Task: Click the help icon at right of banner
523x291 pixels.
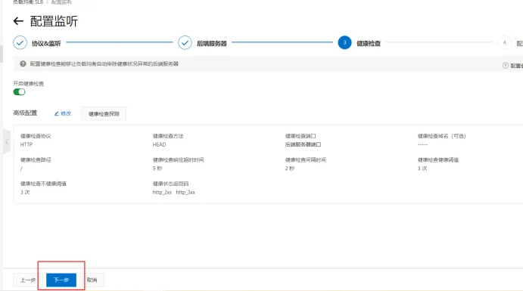Action: (x=505, y=66)
